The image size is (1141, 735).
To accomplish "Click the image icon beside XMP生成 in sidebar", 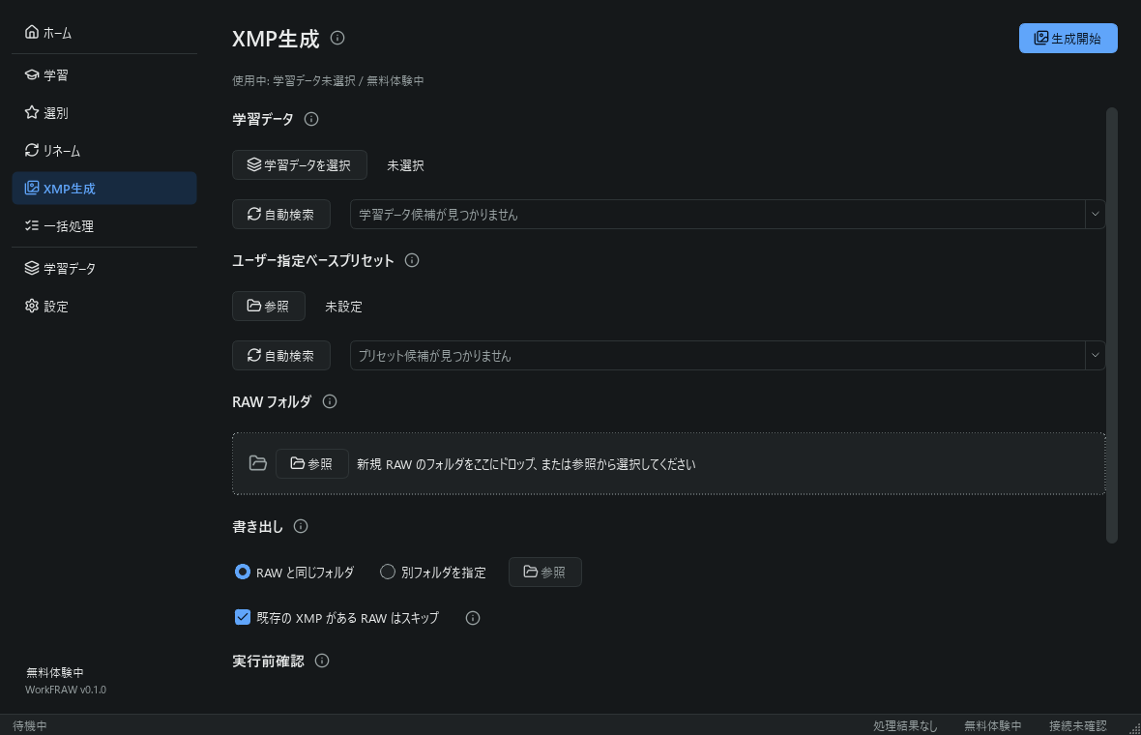I will point(31,188).
